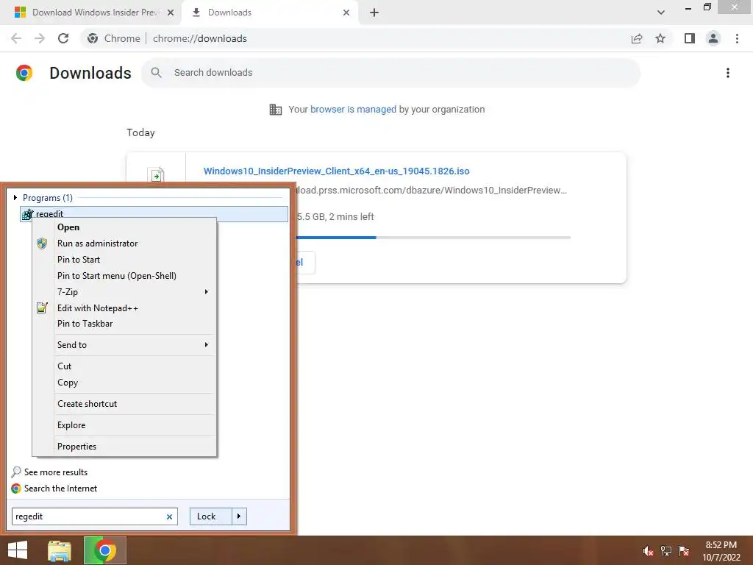The height and width of the screenshot is (565, 753).
Task: Switch to Download Windows Insider Preview tab
Action: click(95, 13)
